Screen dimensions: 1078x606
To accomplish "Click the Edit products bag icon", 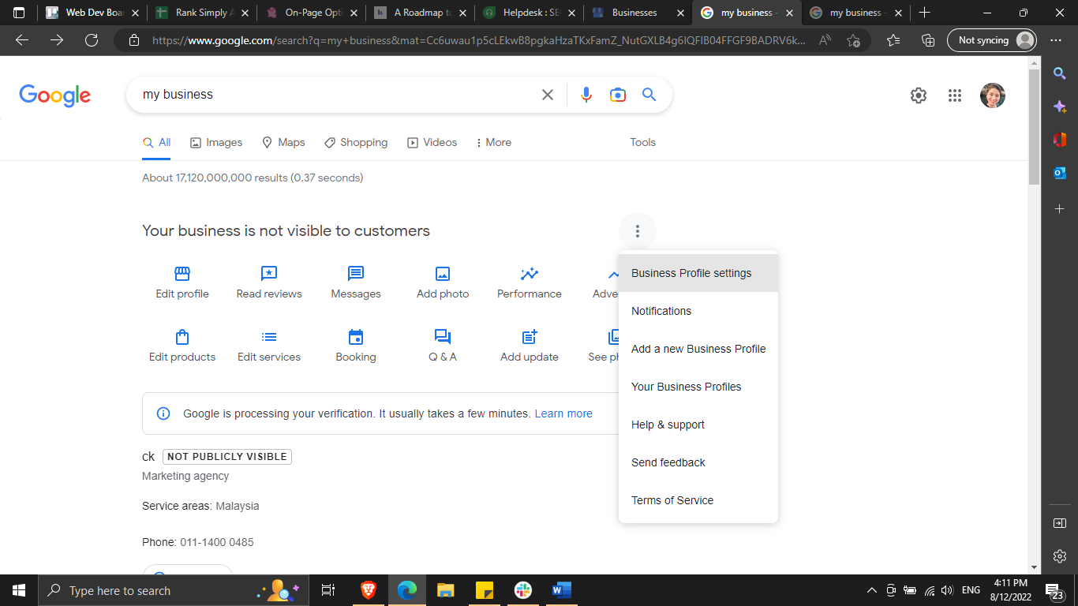I will (182, 337).
